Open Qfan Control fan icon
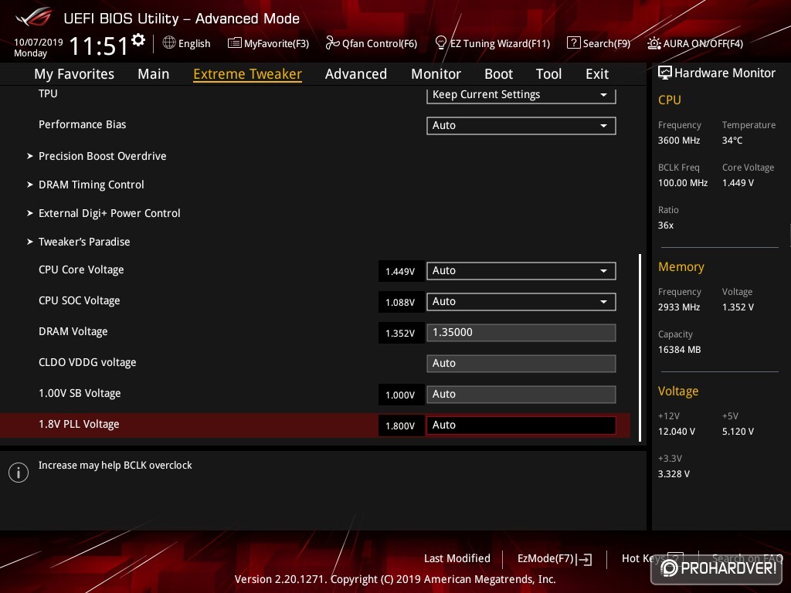The image size is (791, 593). [x=332, y=43]
